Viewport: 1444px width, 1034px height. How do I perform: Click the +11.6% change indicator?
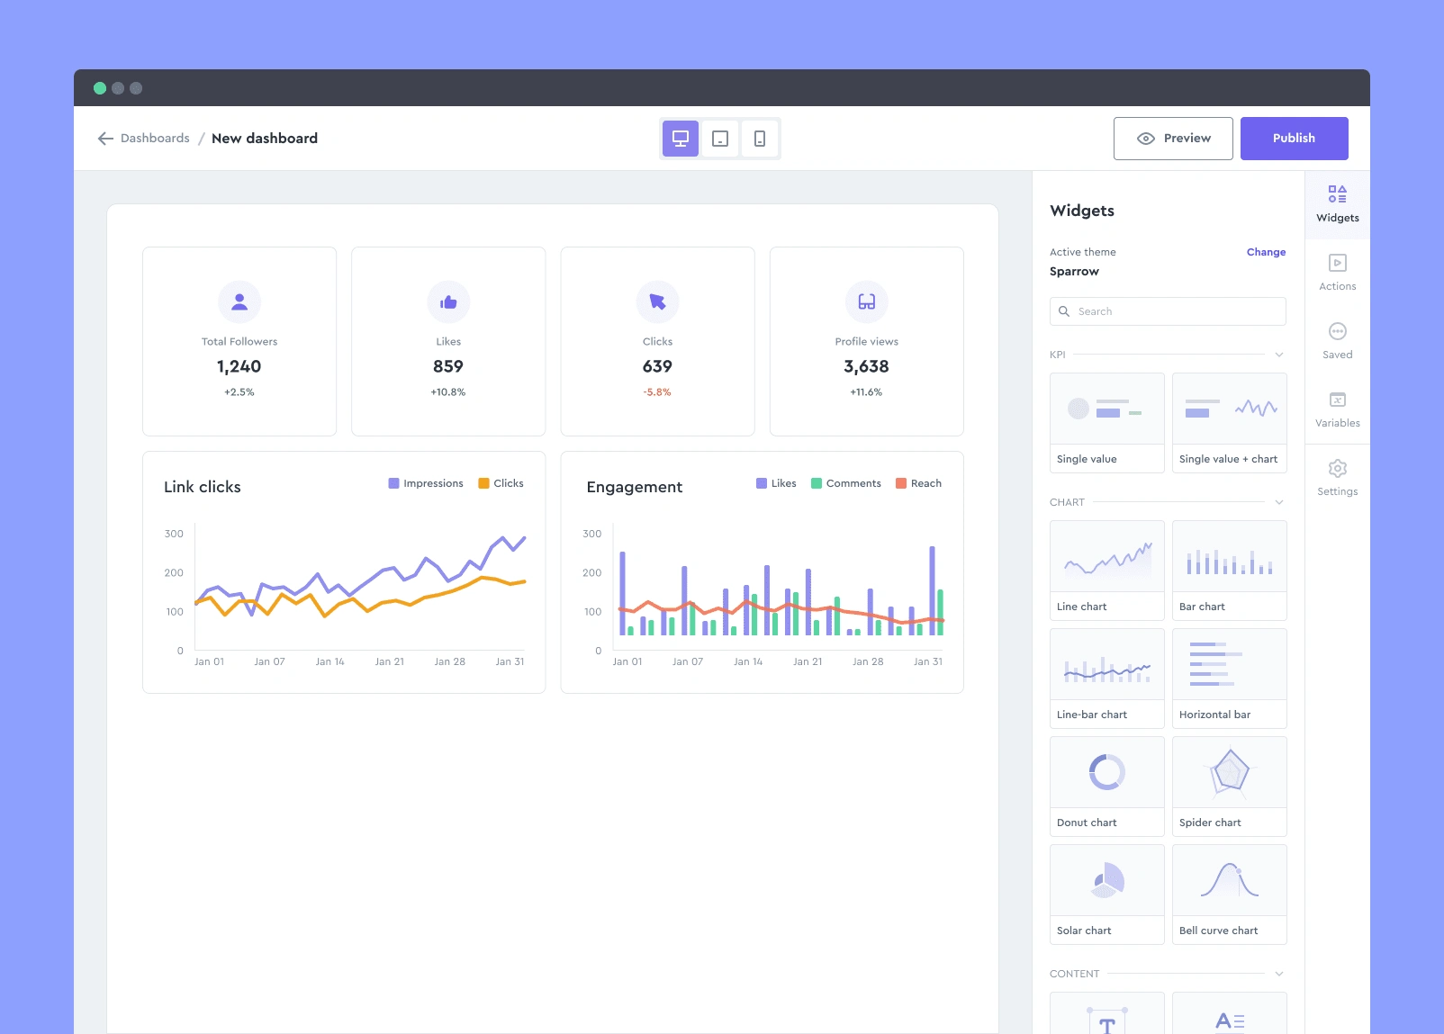pos(866,392)
